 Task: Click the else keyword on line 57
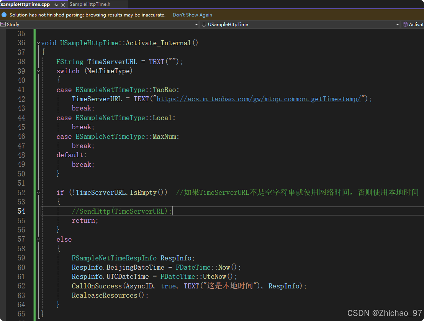click(x=64, y=239)
